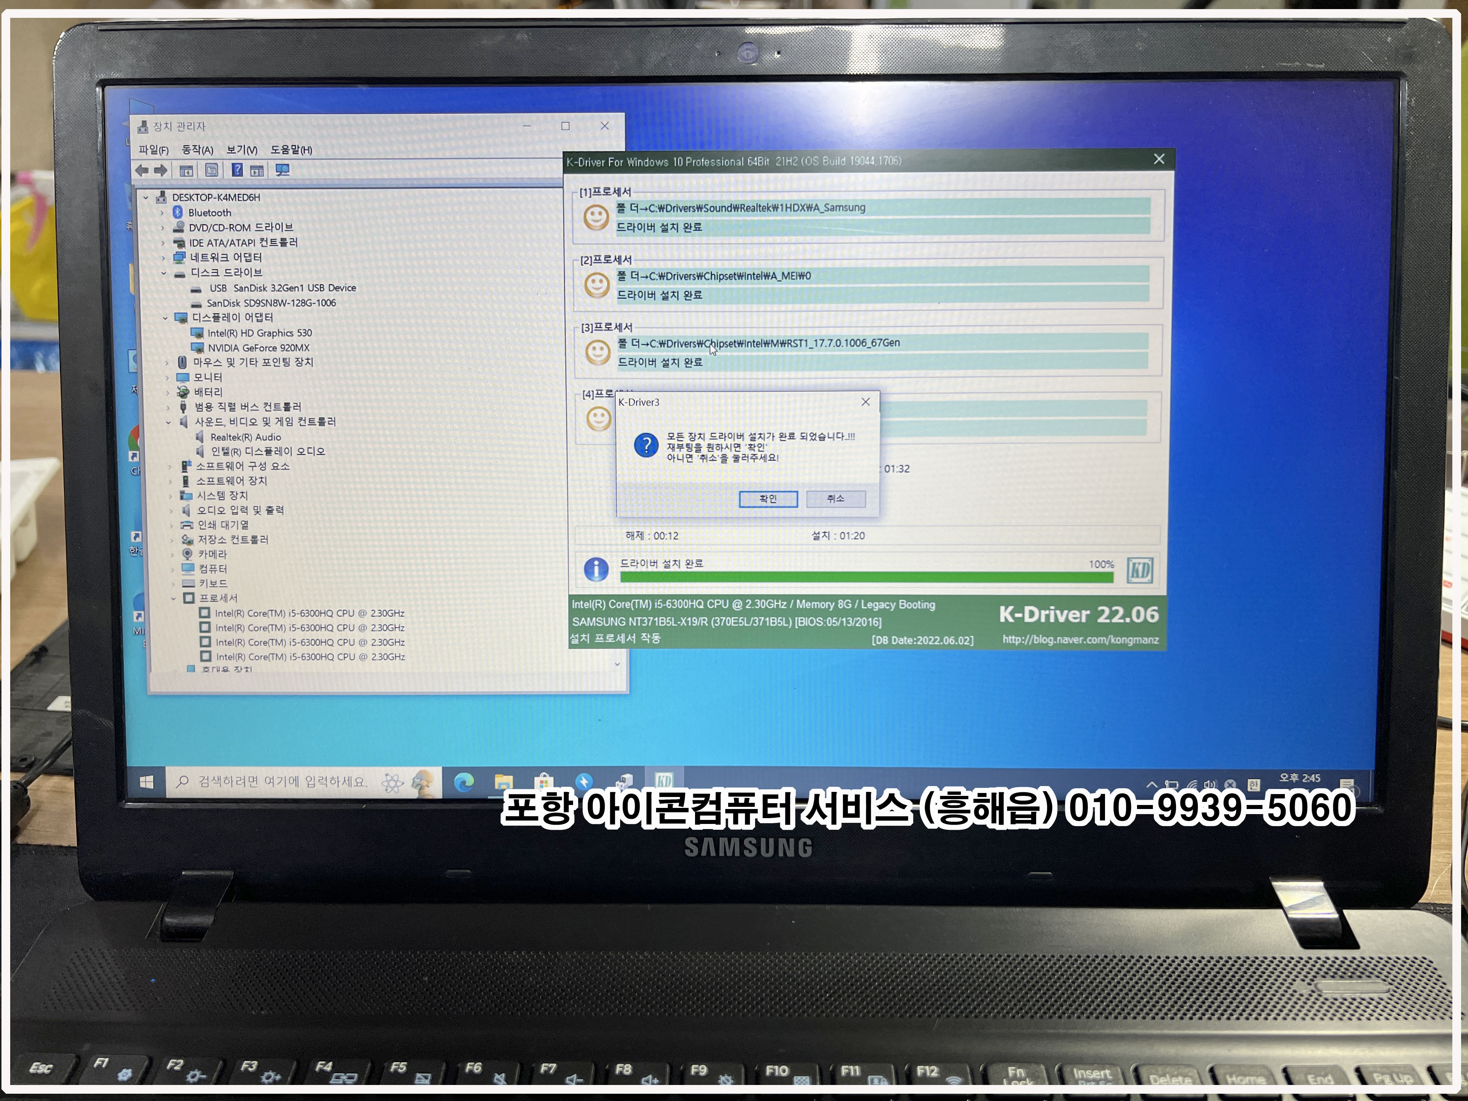Select the NVIDIA GeForce 920MX device
The height and width of the screenshot is (1101, 1468).
(258, 348)
